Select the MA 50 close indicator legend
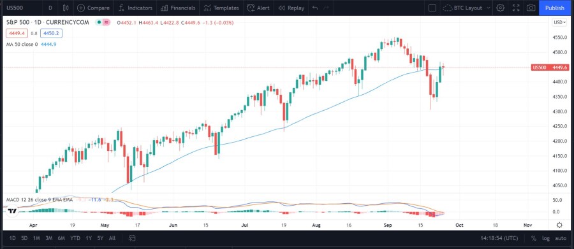574x249 pixels. pos(22,44)
